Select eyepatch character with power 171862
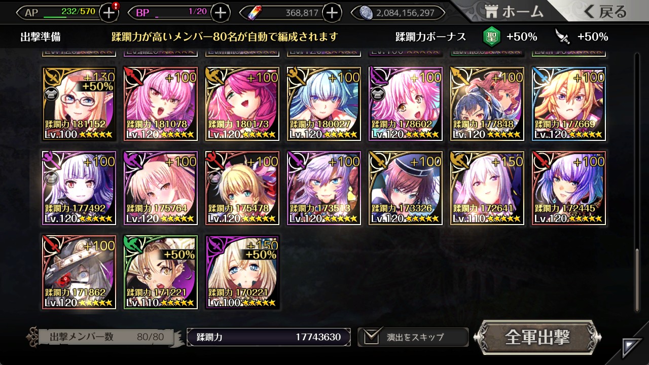Image resolution: width=649 pixels, height=365 pixels. click(x=79, y=272)
